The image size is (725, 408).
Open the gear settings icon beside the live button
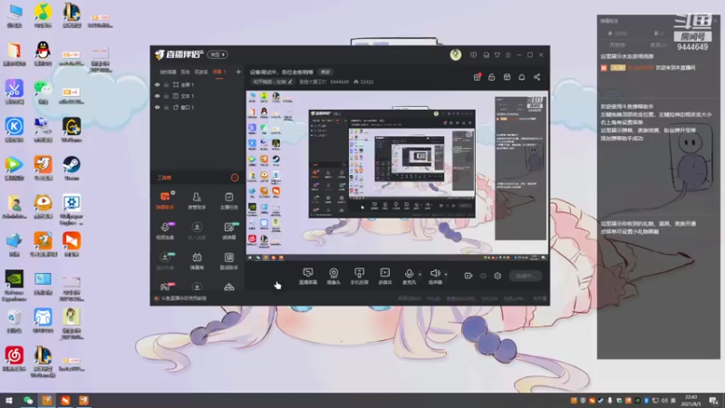498,276
